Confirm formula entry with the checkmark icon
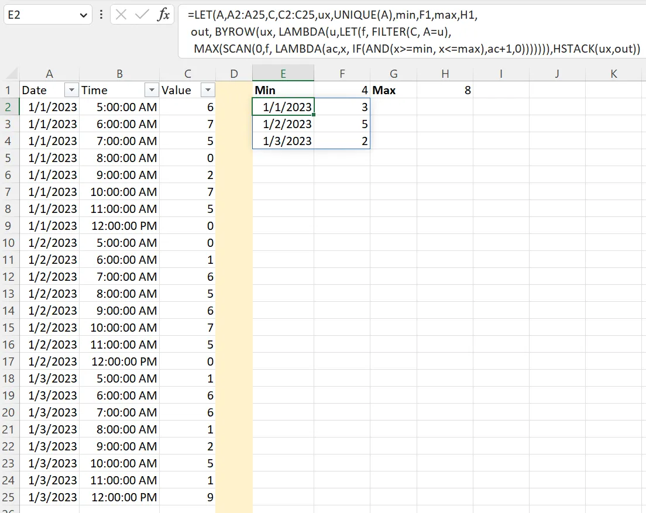The width and height of the screenshot is (646, 513). [142, 15]
